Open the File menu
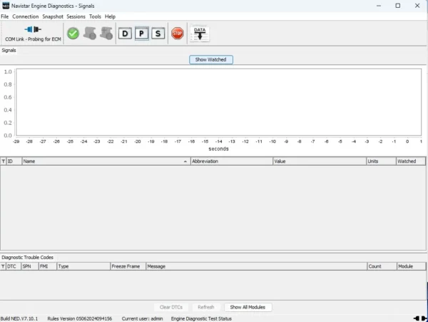 click(x=5, y=16)
